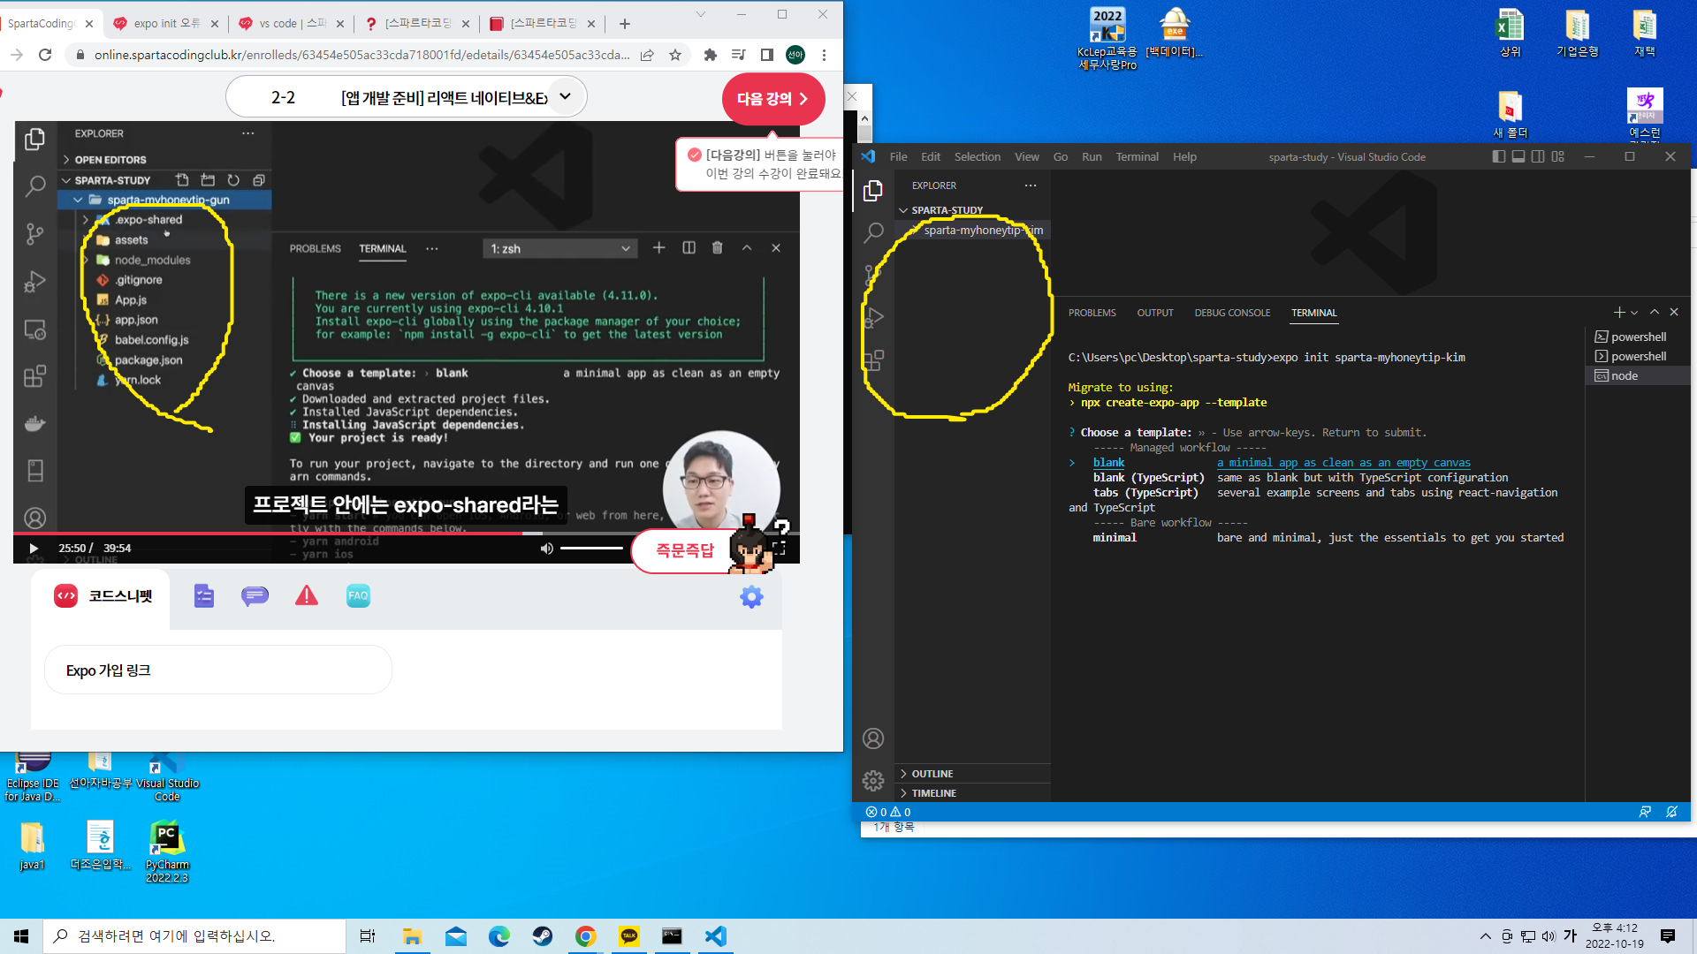Seek on the lecture video progress bar

point(407,533)
